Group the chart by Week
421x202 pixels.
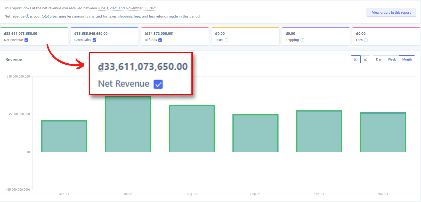[x=392, y=59]
